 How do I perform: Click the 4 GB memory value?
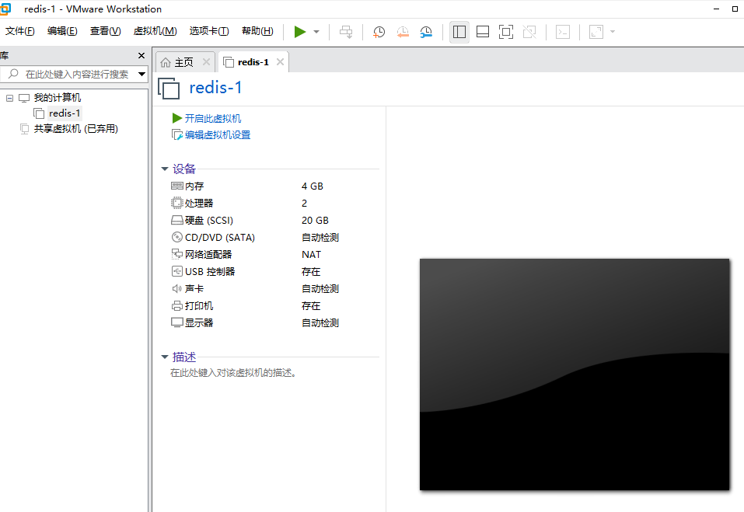tap(313, 186)
